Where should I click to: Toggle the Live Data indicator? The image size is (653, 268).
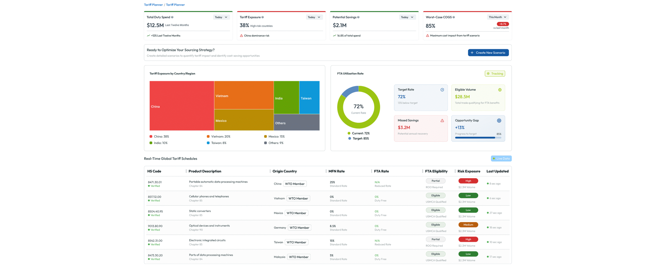click(x=501, y=159)
